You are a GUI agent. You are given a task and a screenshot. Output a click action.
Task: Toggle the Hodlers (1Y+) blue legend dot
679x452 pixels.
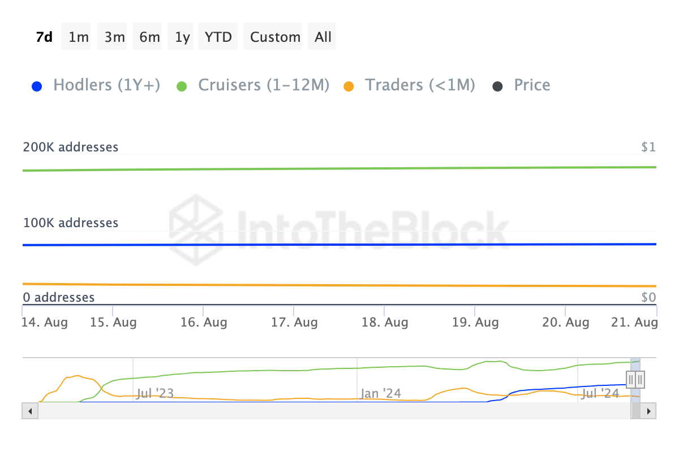(37, 86)
